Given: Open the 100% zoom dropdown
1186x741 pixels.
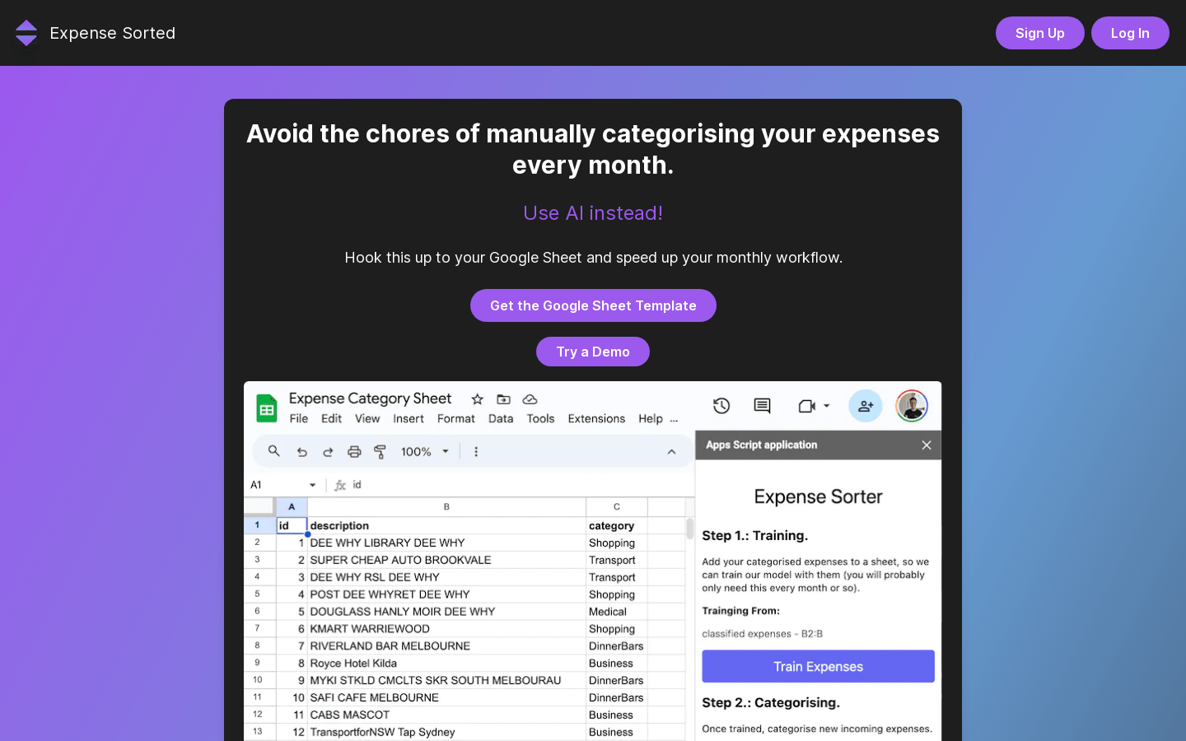Looking at the screenshot, I should coord(425,452).
